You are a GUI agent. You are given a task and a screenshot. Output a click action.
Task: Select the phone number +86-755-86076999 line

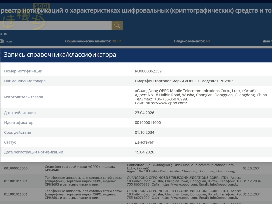[x=161, y=99]
